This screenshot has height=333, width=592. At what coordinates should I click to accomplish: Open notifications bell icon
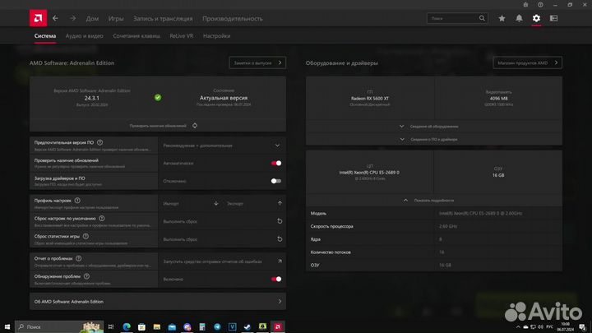519,17
